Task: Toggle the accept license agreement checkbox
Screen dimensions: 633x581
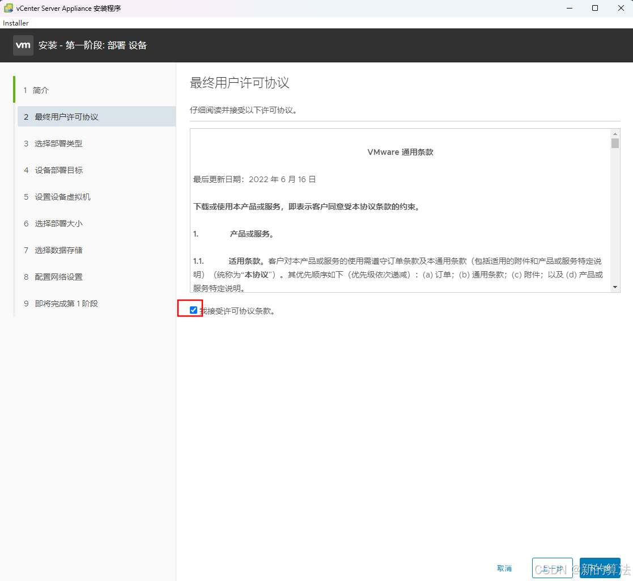Action: coord(193,310)
